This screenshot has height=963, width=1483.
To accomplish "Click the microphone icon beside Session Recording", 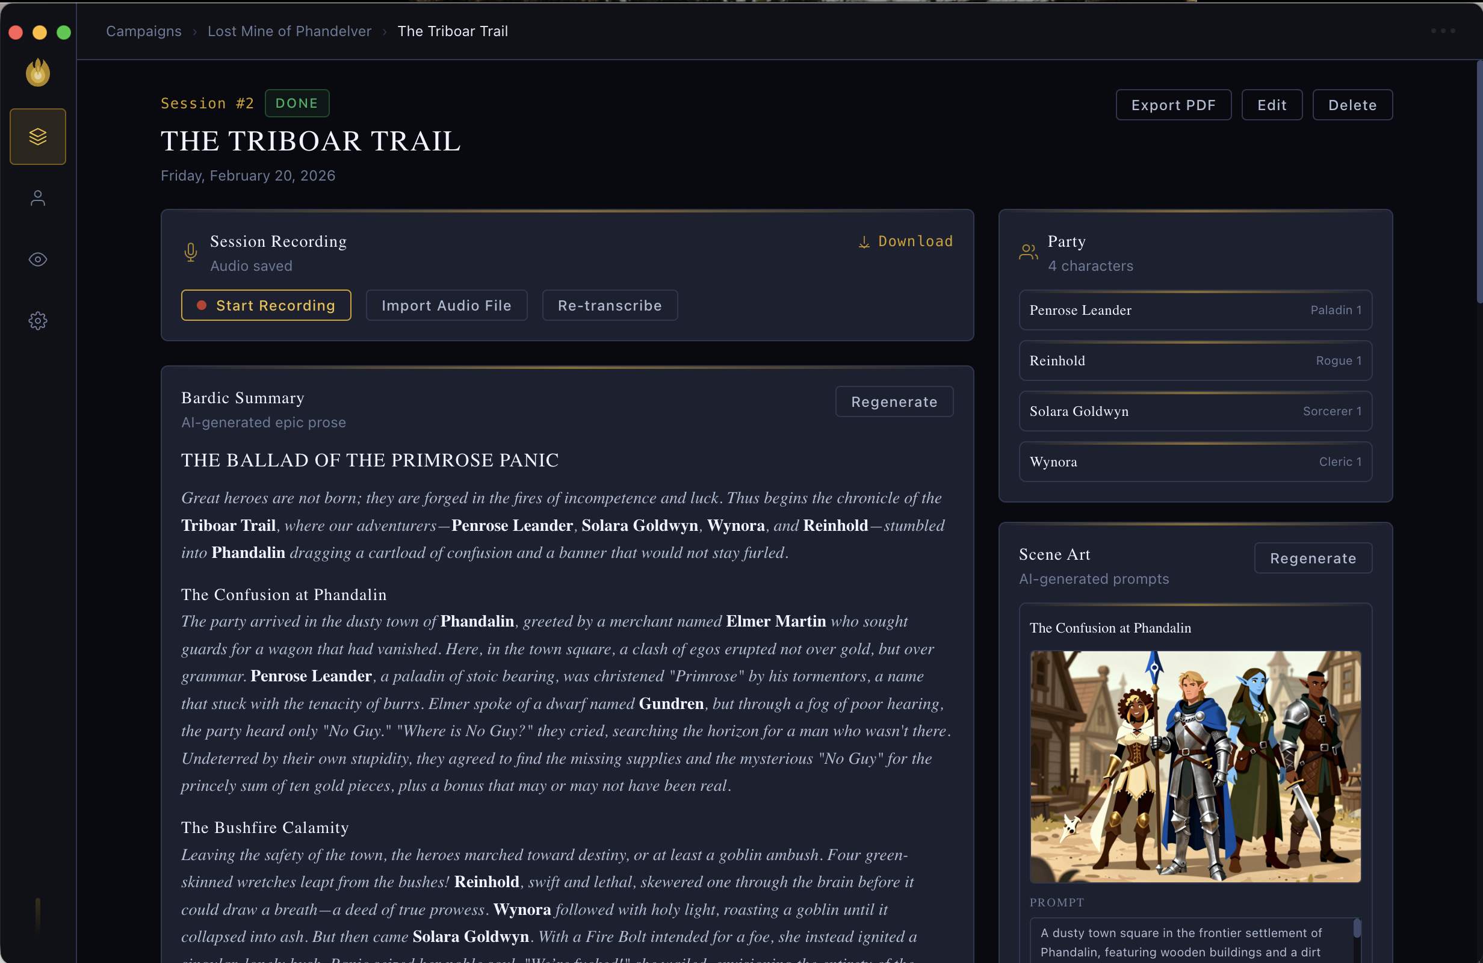I will (x=190, y=252).
